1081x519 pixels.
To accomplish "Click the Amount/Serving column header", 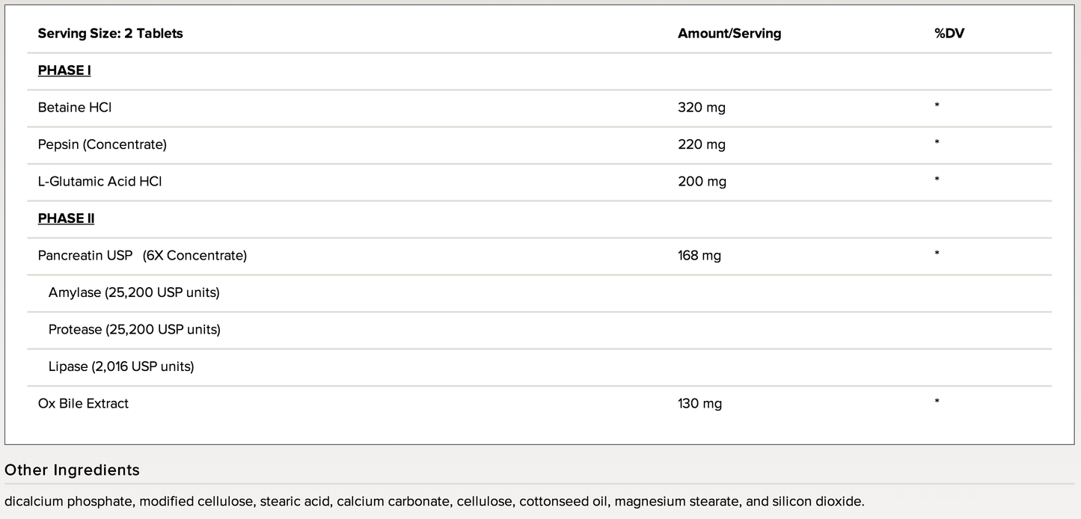I will [729, 34].
